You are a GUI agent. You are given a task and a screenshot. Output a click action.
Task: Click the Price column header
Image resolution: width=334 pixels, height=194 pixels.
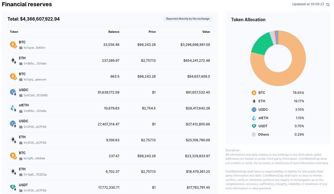152,32
